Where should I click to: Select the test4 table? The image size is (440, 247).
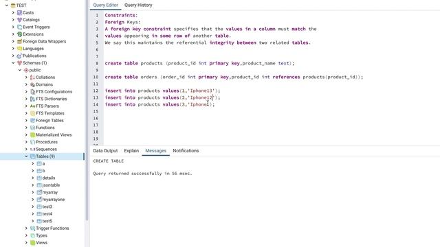[x=47, y=214]
